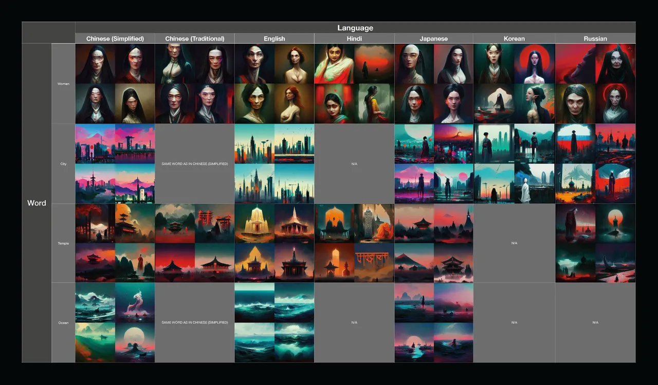Image resolution: width=658 pixels, height=385 pixels.
Task: Open Hindi Temple image with orange Devanagari script
Action: 374,263
